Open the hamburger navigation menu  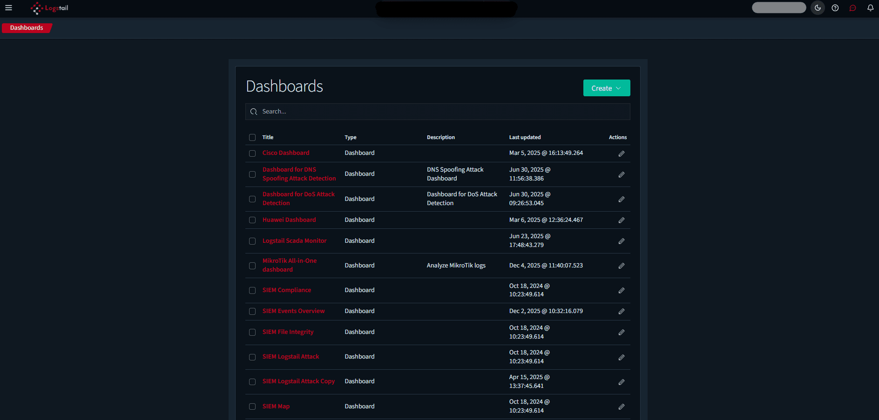coord(8,8)
